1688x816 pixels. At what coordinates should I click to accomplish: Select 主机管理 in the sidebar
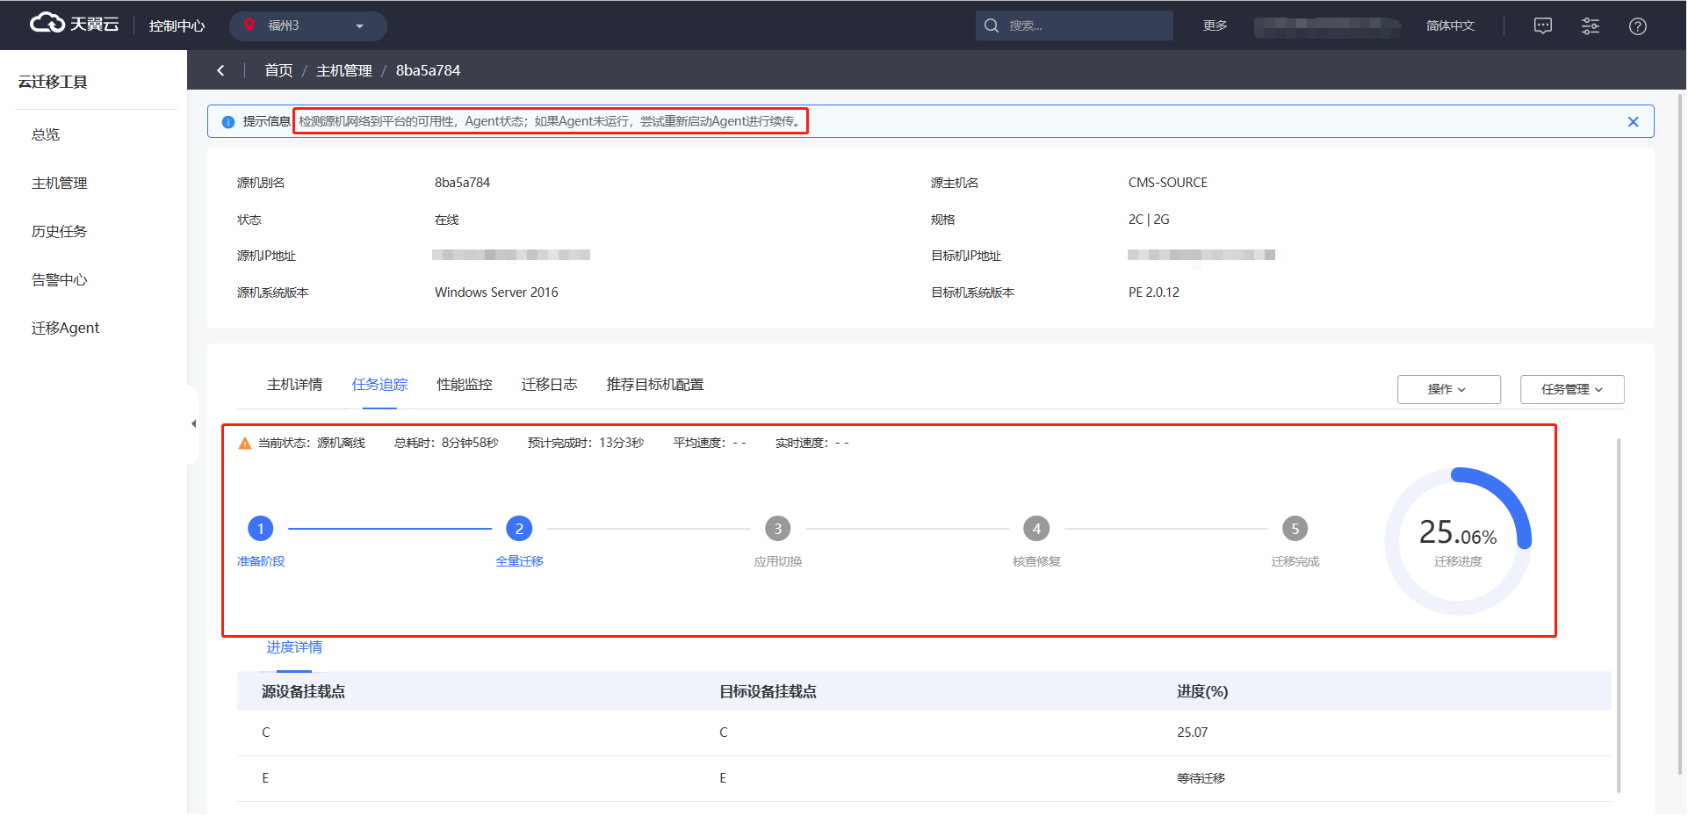click(x=60, y=183)
